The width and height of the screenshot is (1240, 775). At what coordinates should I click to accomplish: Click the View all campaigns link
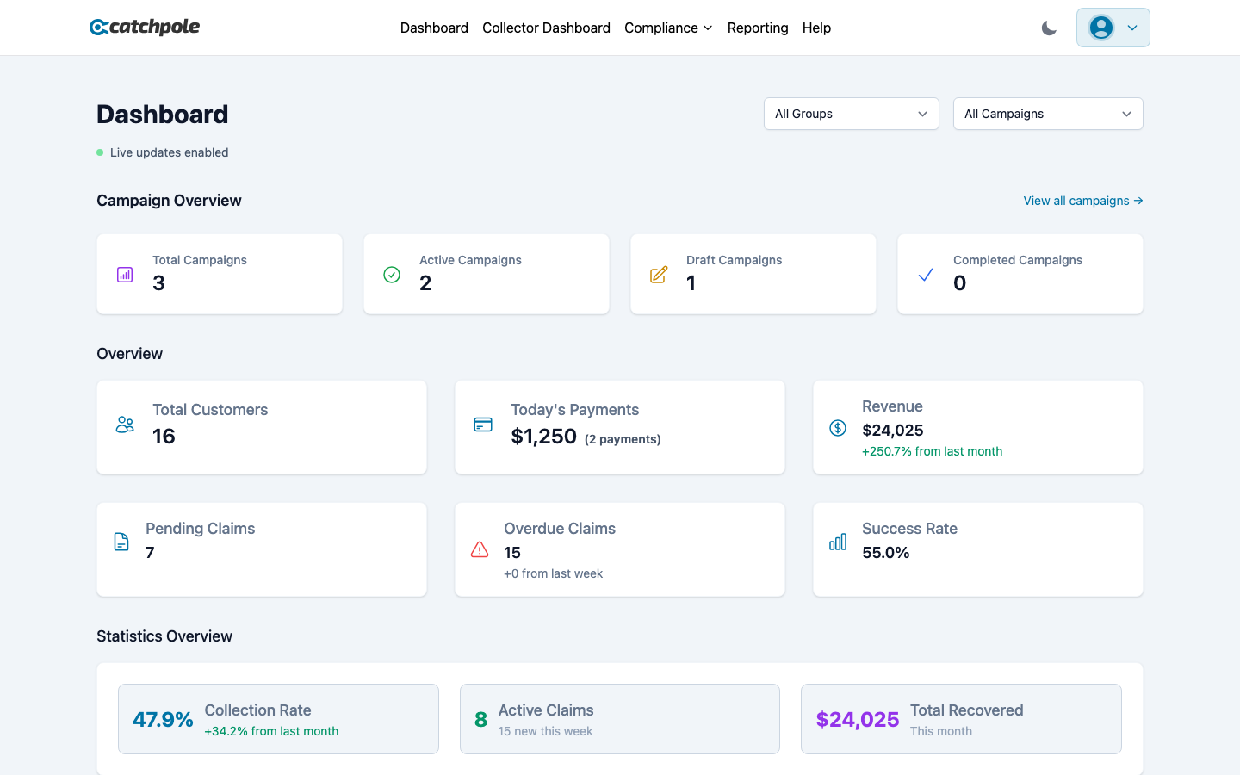click(x=1082, y=200)
